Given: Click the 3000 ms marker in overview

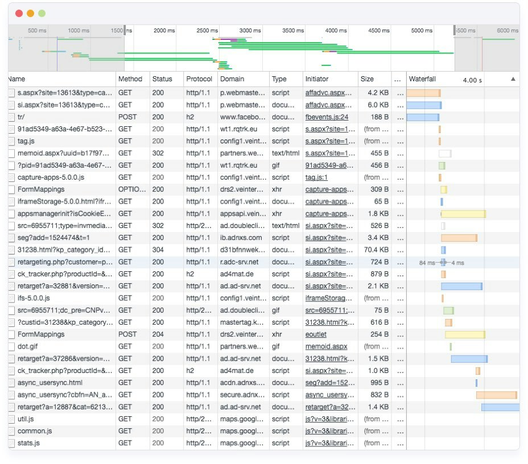Looking at the screenshot, I should (250, 31).
